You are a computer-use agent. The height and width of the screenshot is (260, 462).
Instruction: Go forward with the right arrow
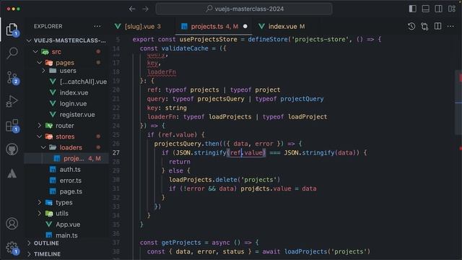tap(145, 9)
